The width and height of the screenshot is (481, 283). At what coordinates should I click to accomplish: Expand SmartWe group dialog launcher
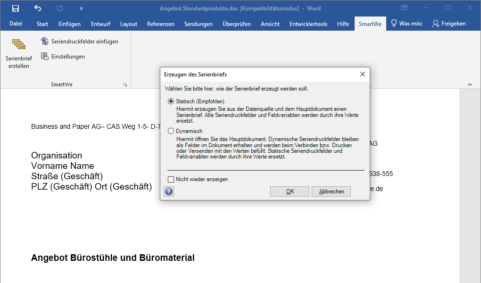point(125,85)
